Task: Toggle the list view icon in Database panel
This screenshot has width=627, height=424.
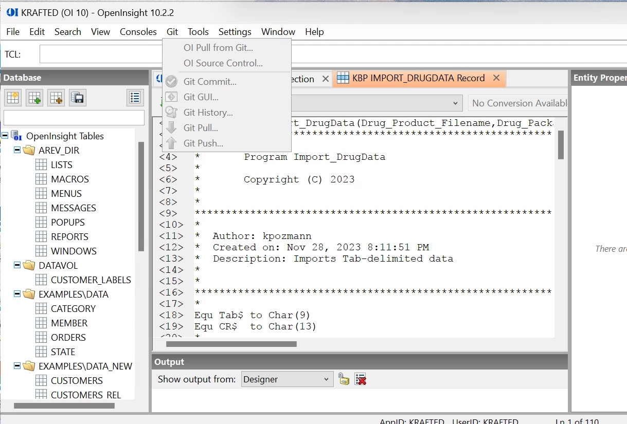Action: (x=135, y=97)
